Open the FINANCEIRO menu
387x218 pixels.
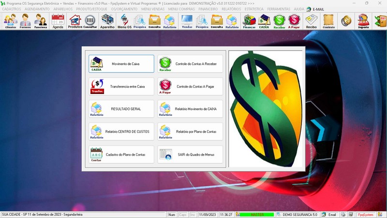tap(208, 9)
